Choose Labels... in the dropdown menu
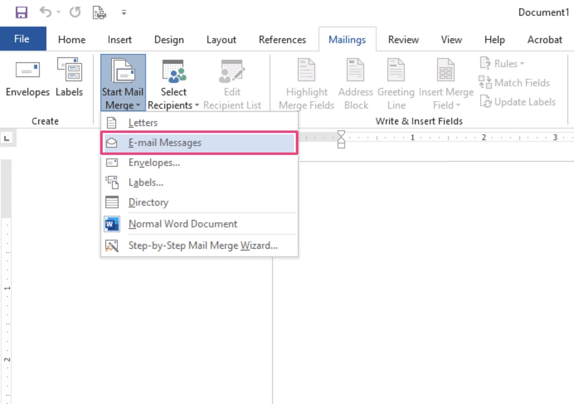Viewport: 574px width, 404px height. click(199, 183)
